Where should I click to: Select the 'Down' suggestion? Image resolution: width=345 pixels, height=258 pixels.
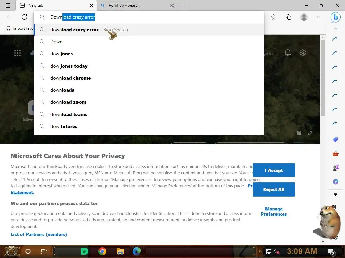(149, 42)
